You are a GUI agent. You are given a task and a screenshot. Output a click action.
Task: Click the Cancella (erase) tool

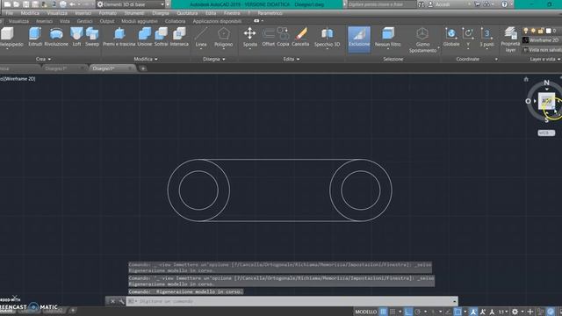pyautogui.click(x=300, y=37)
